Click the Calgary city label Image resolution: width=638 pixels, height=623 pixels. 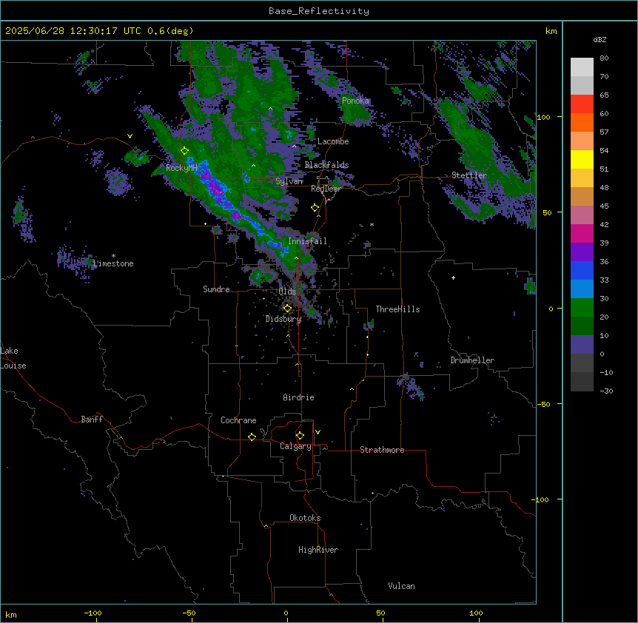click(x=295, y=446)
